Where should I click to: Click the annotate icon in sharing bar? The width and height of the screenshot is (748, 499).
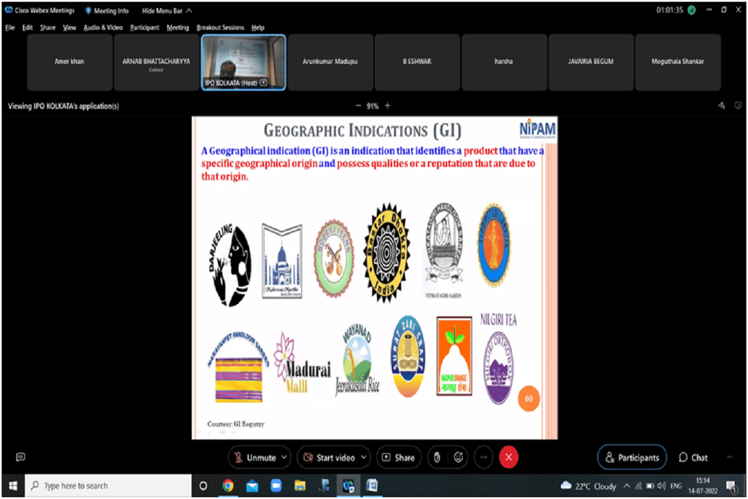[x=721, y=106]
